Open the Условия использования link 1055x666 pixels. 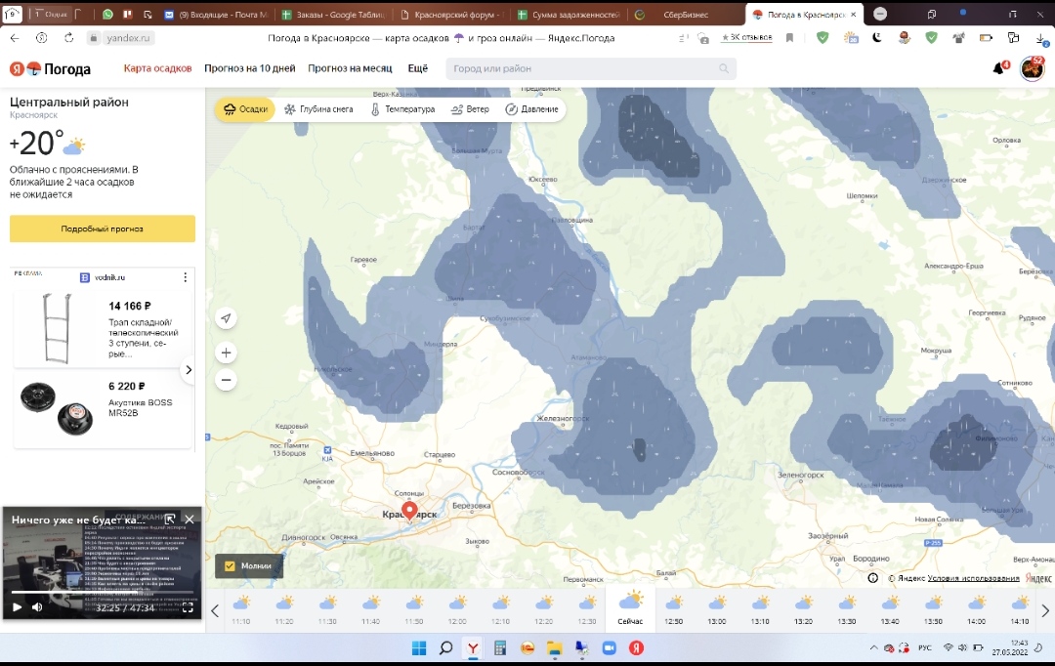pos(973,578)
